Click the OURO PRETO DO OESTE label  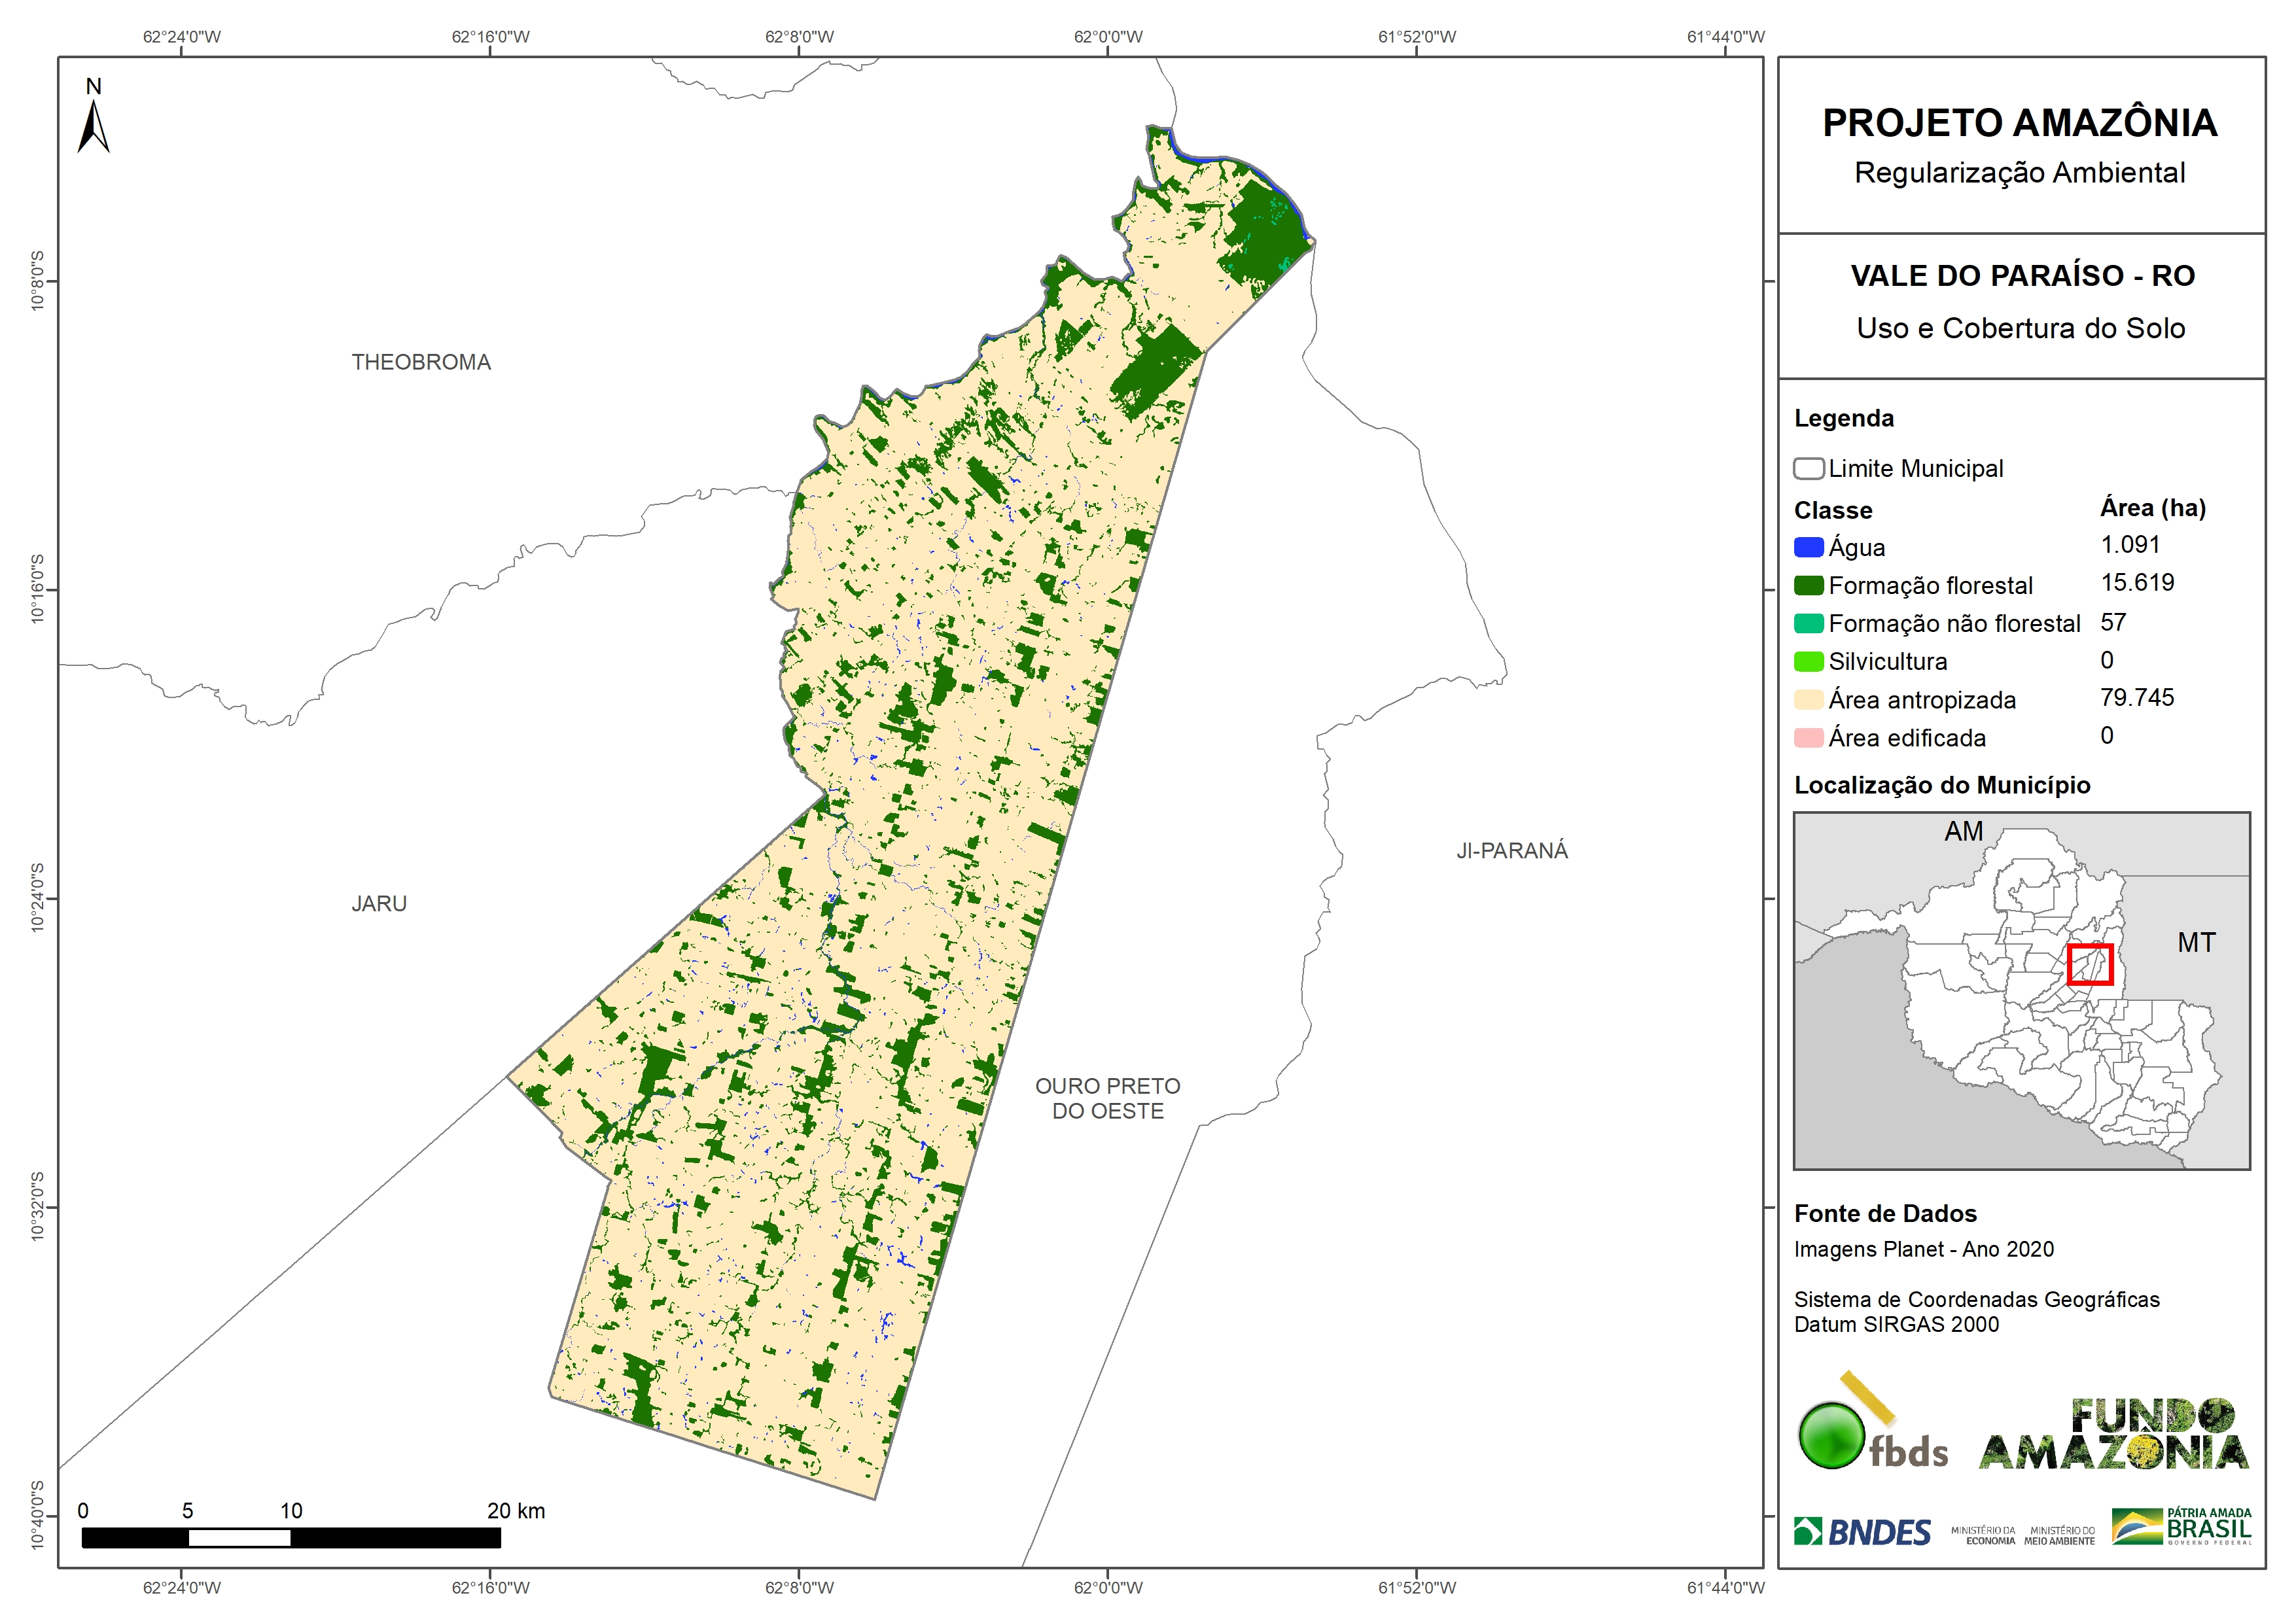[1107, 1098]
